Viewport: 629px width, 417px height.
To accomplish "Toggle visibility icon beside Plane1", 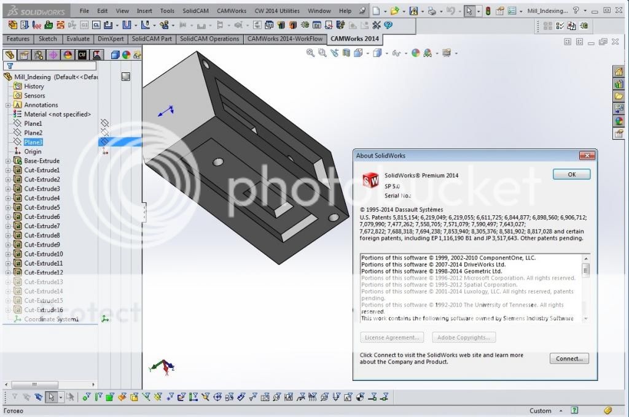I will coord(104,123).
